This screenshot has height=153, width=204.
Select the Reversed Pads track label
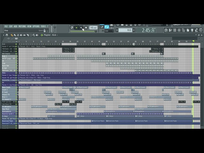8,121
